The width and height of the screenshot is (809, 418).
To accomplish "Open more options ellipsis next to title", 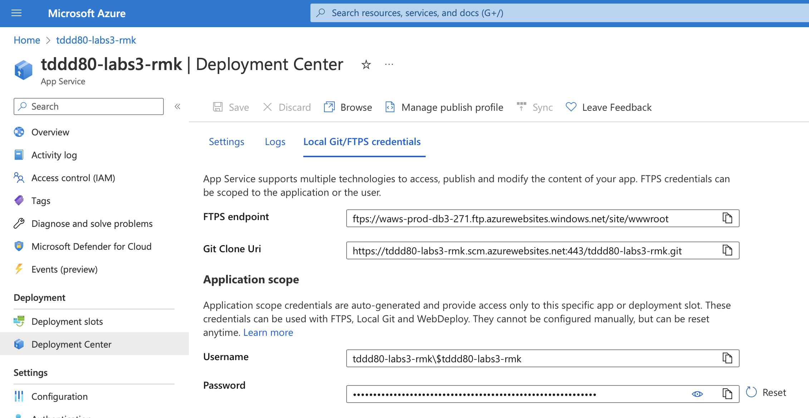I will [389, 65].
